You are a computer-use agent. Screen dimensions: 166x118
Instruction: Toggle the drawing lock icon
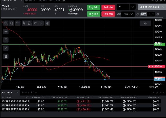(6, 56)
